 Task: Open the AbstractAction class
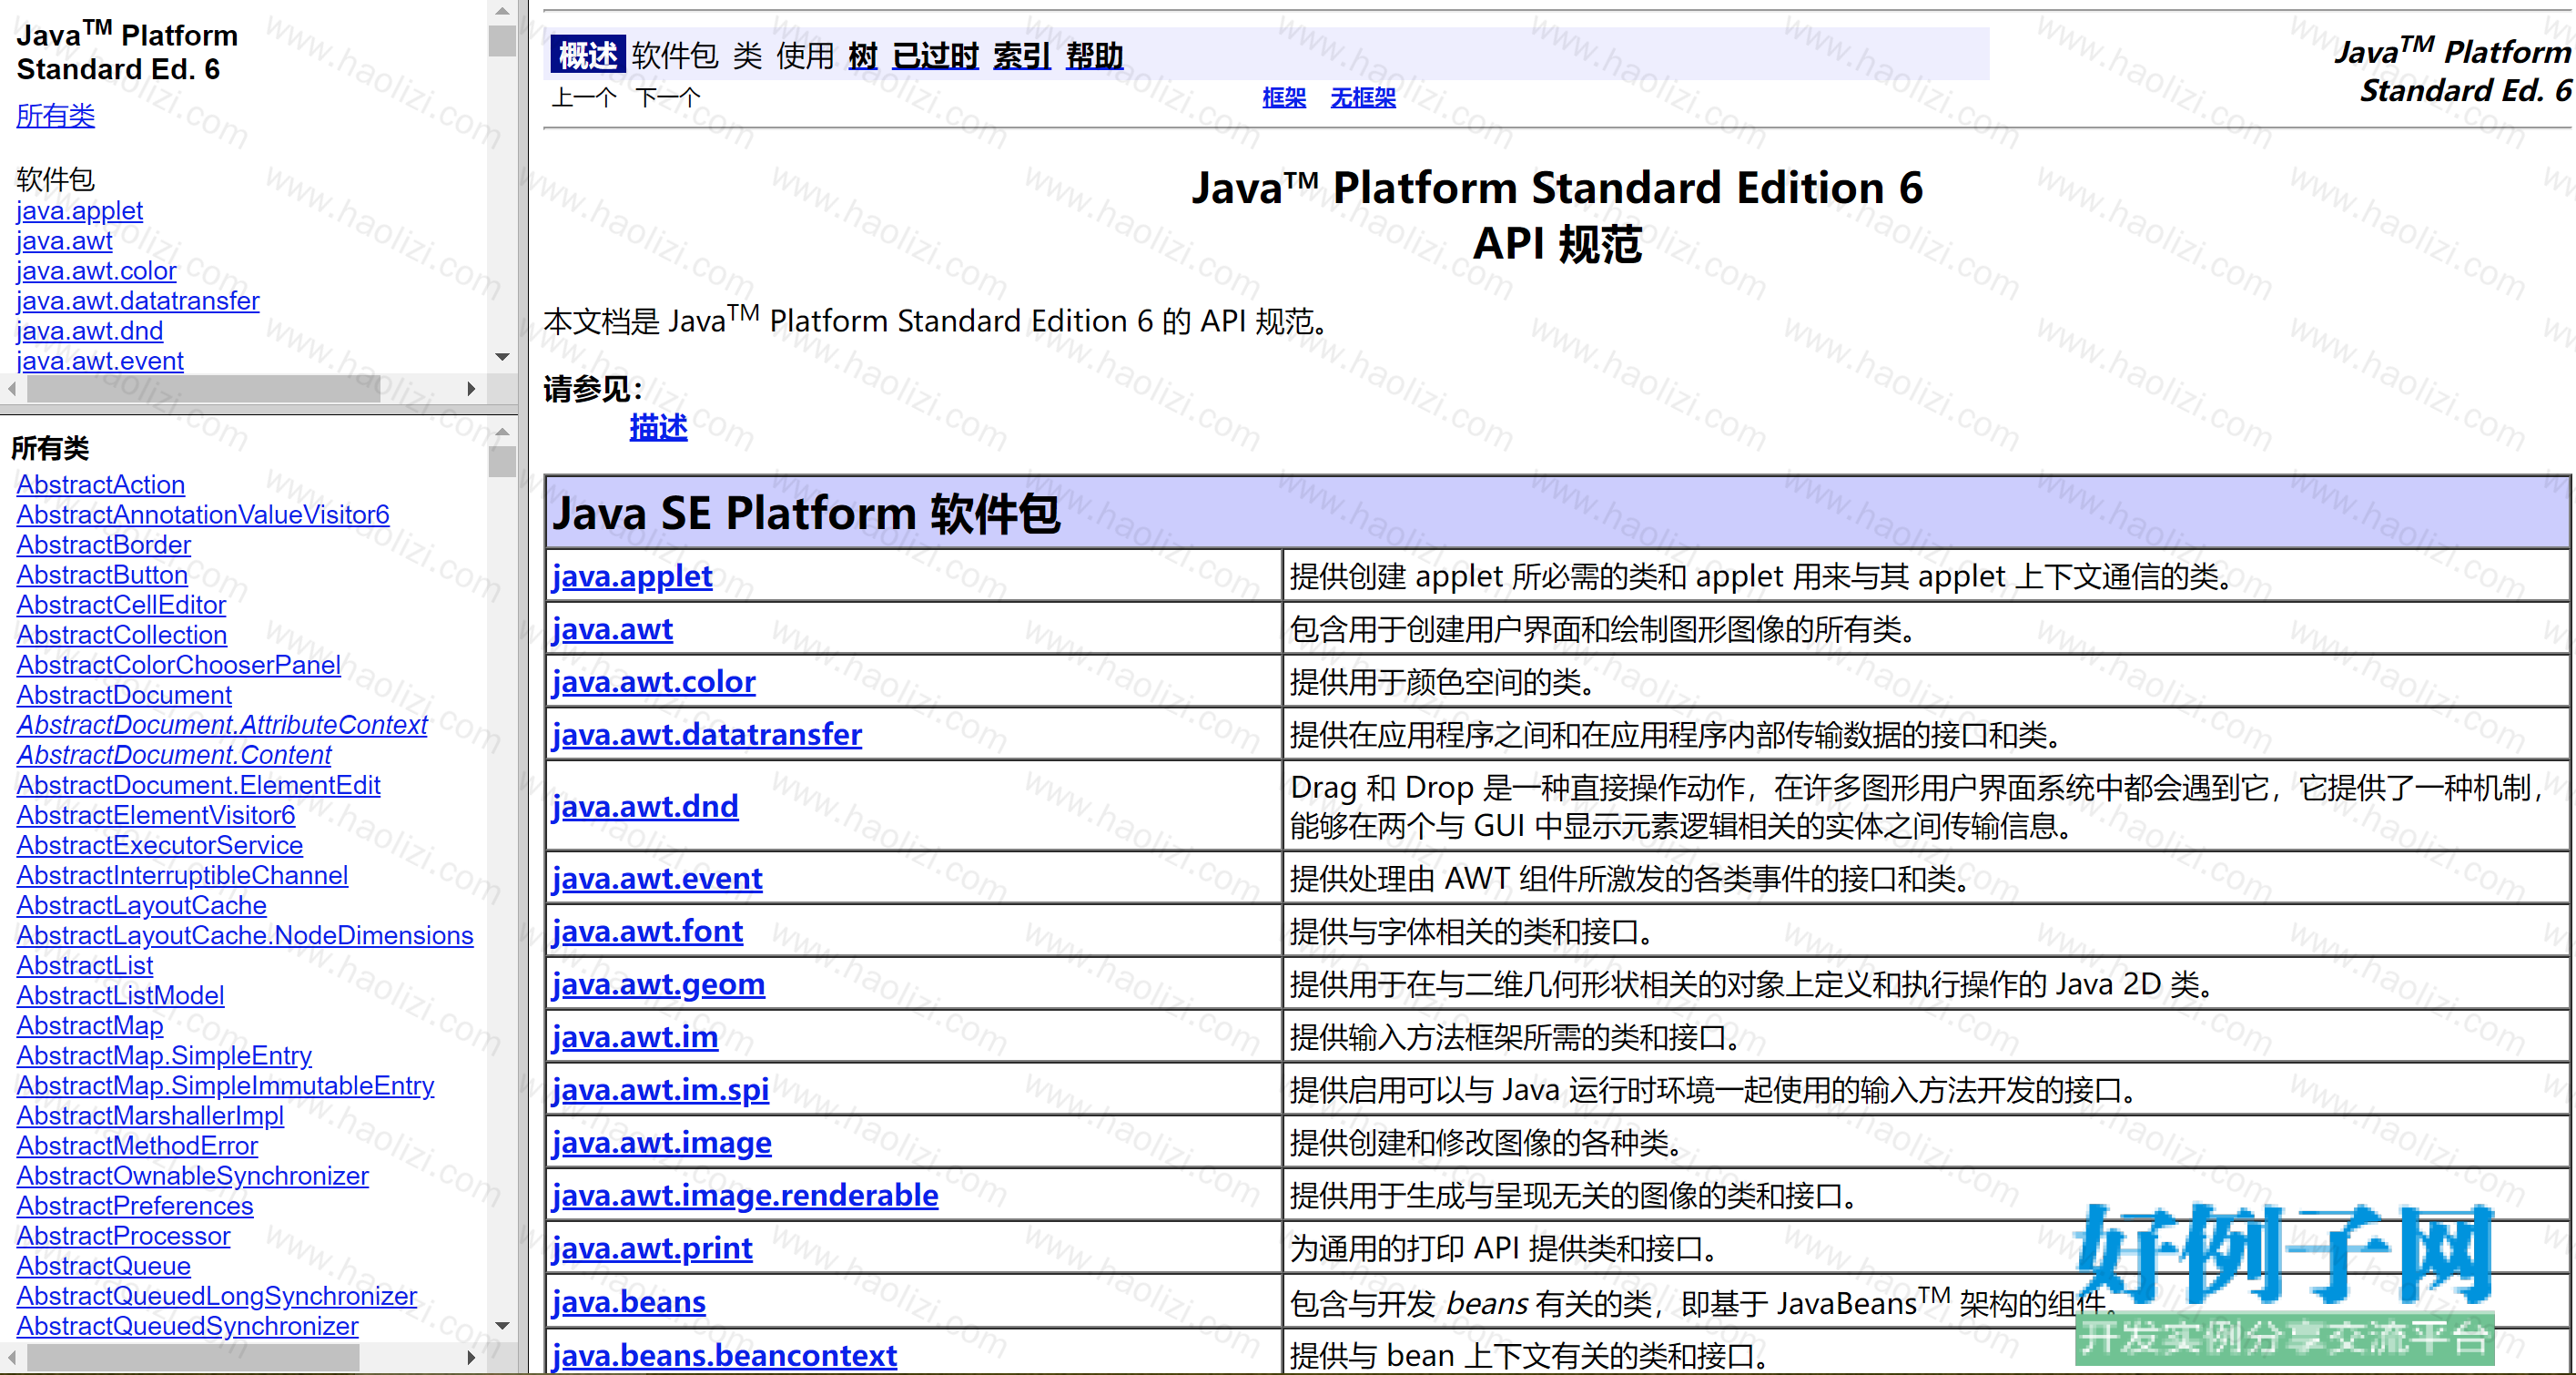tap(100, 484)
